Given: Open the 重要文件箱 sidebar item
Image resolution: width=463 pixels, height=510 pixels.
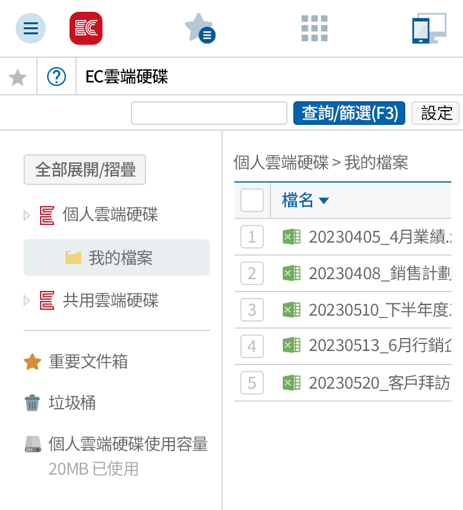Looking at the screenshot, I should [88, 362].
